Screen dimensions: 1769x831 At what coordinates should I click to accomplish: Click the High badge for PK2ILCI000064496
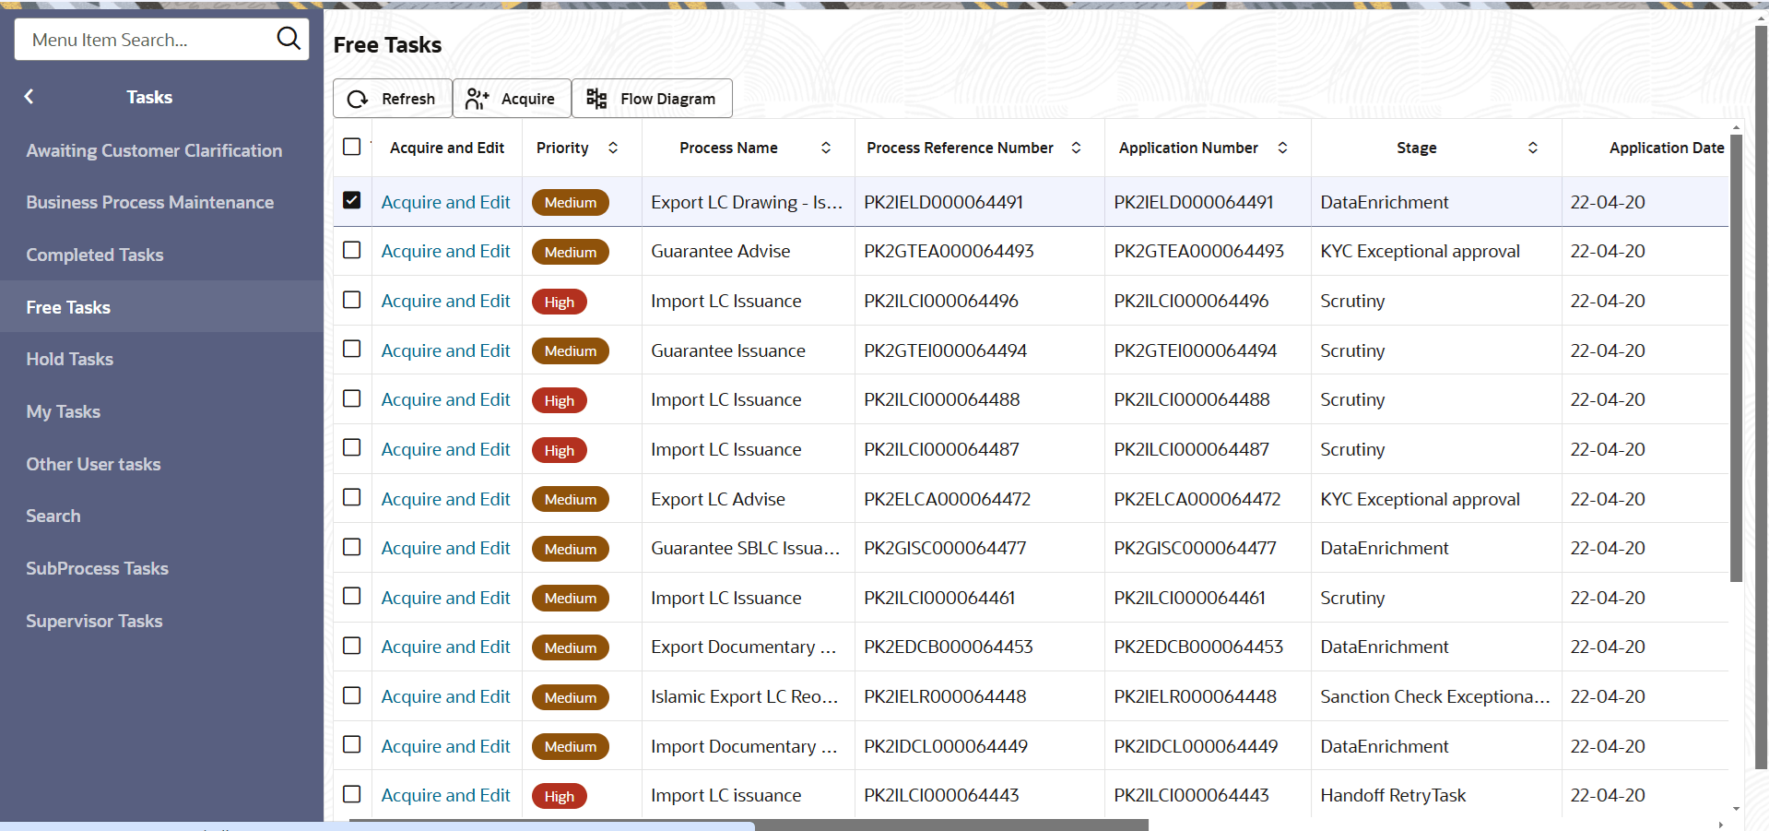click(x=560, y=302)
